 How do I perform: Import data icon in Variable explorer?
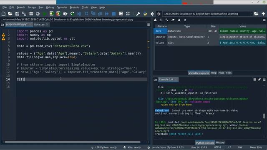pyautogui.click(x=155, y=20)
